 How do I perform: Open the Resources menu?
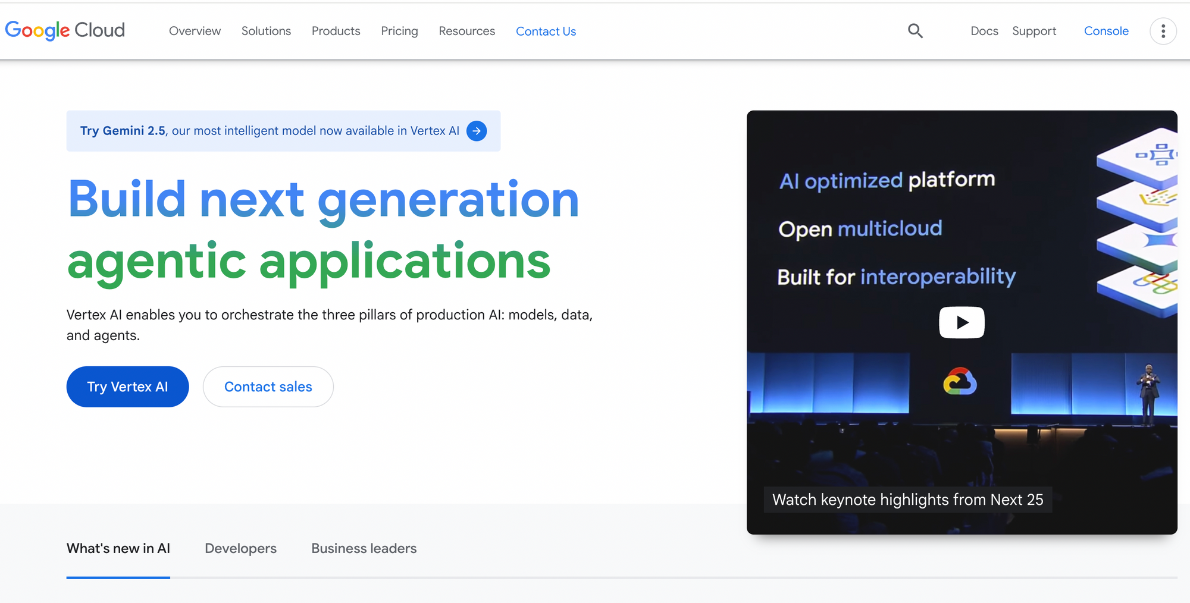(x=467, y=31)
